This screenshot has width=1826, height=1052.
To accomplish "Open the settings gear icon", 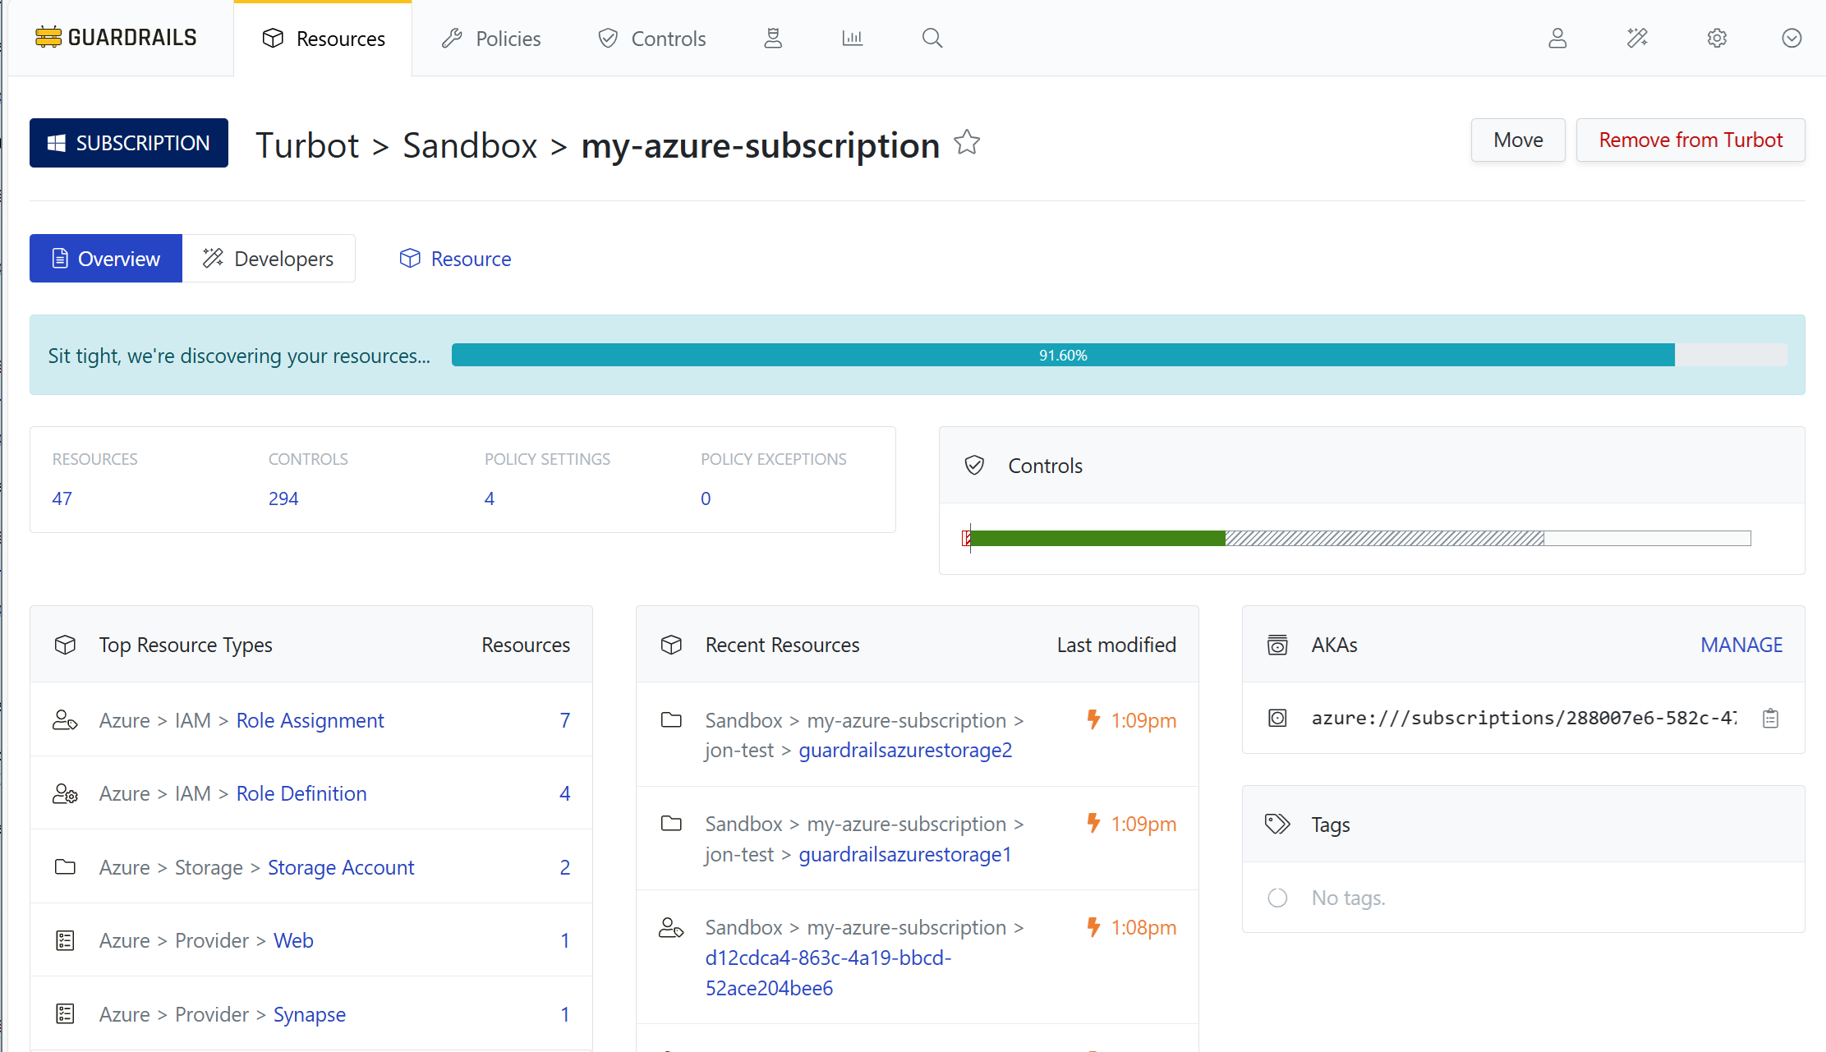I will (x=1717, y=39).
